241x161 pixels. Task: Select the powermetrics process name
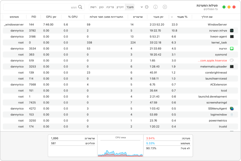click(218, 120)
